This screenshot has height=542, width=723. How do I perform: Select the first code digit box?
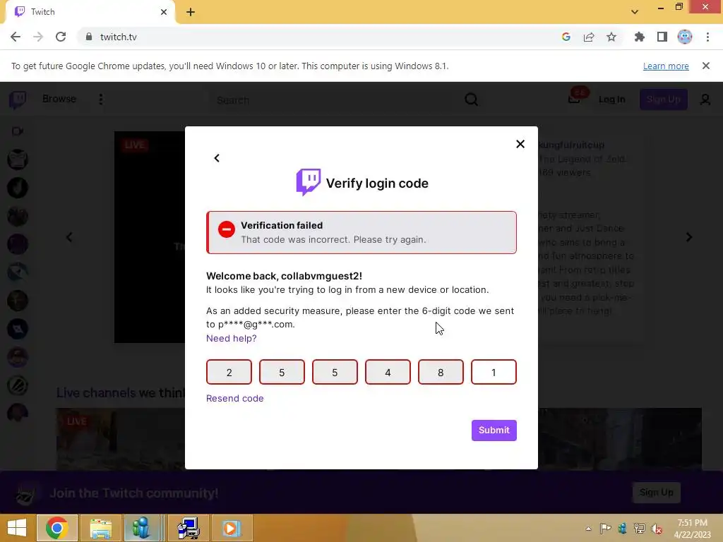click(229, 372)
